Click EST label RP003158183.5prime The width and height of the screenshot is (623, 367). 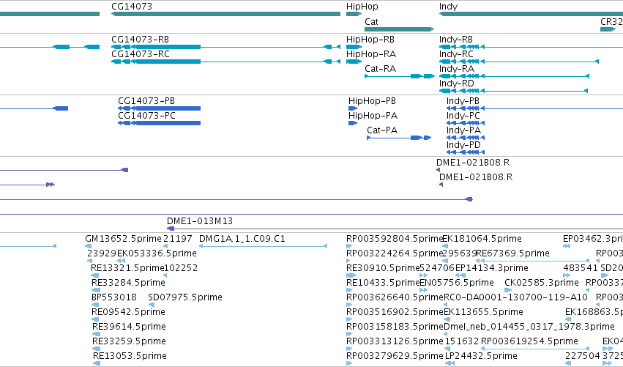coord(394,327)
